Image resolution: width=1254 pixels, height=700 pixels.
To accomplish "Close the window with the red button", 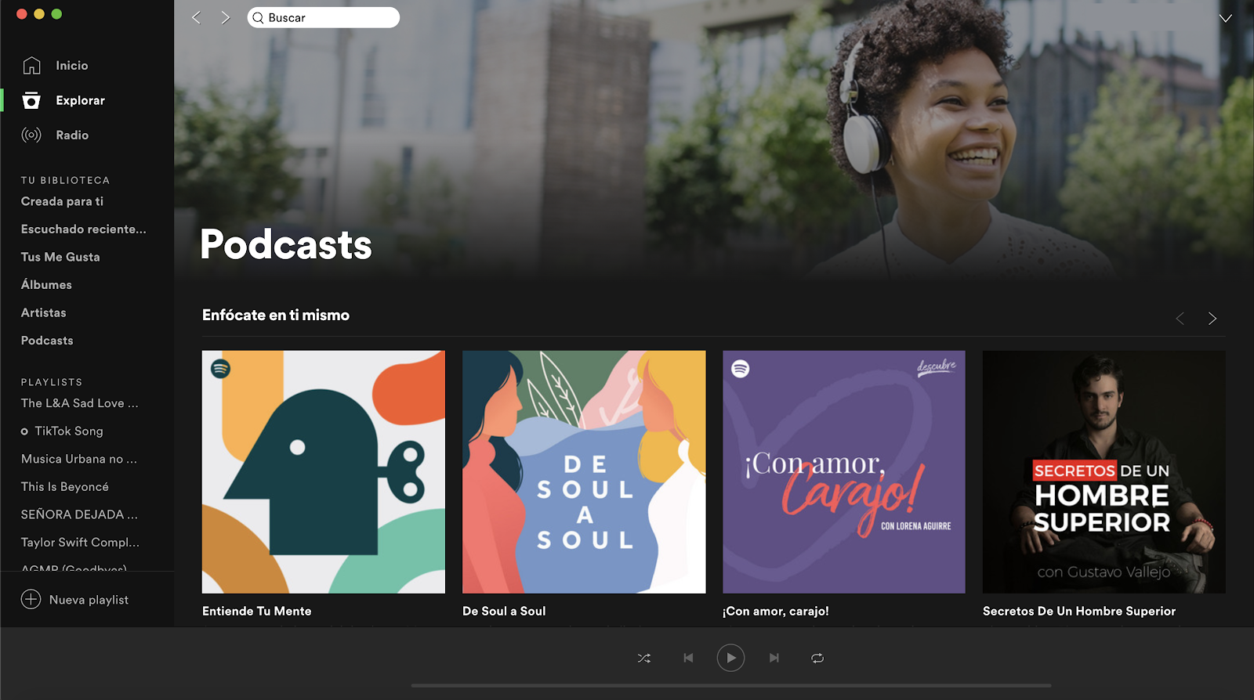I will point(22,14).
